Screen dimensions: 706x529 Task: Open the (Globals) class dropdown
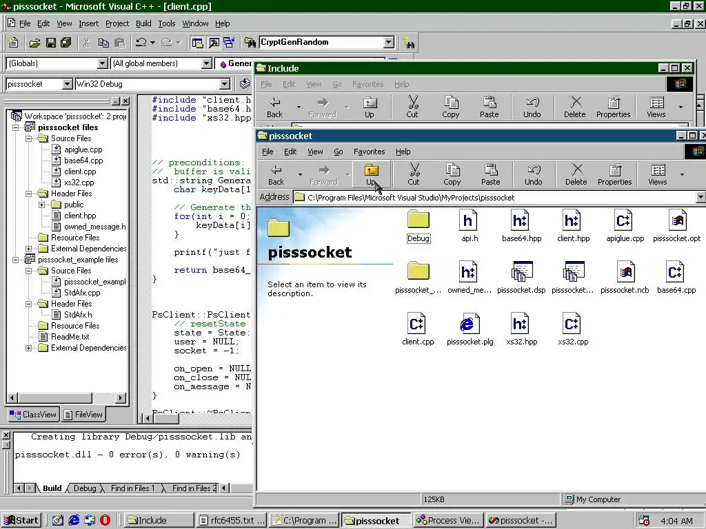coord(102,63)
